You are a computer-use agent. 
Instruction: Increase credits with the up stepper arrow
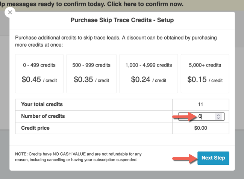click(218, 115)
